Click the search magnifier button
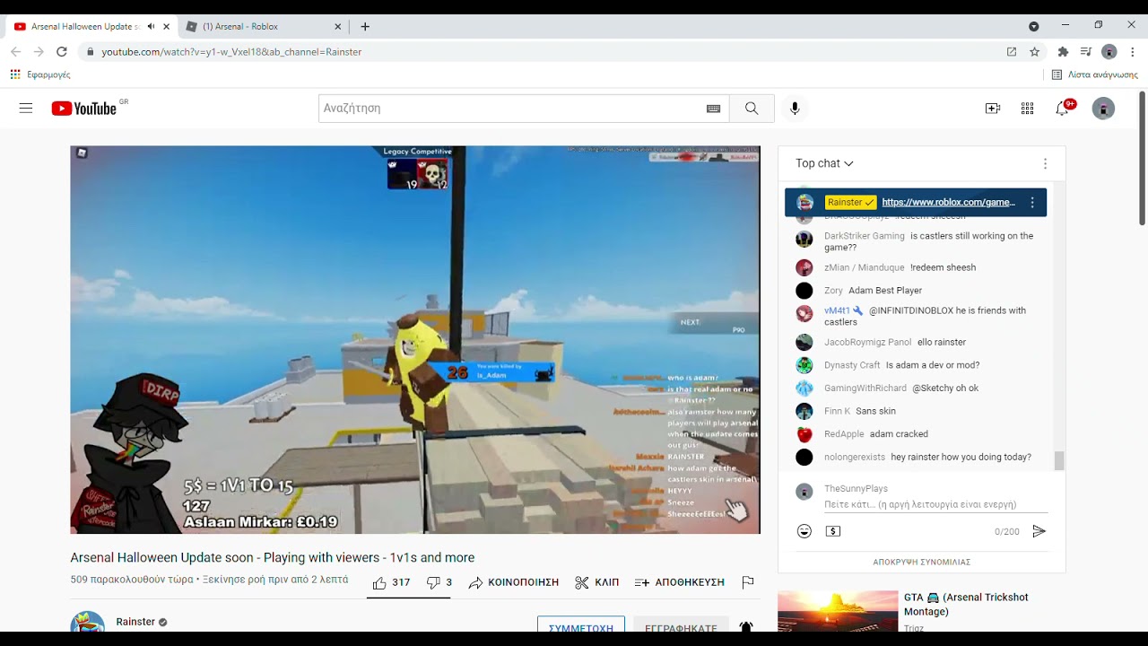1148x646 pixels. [752, 109]
